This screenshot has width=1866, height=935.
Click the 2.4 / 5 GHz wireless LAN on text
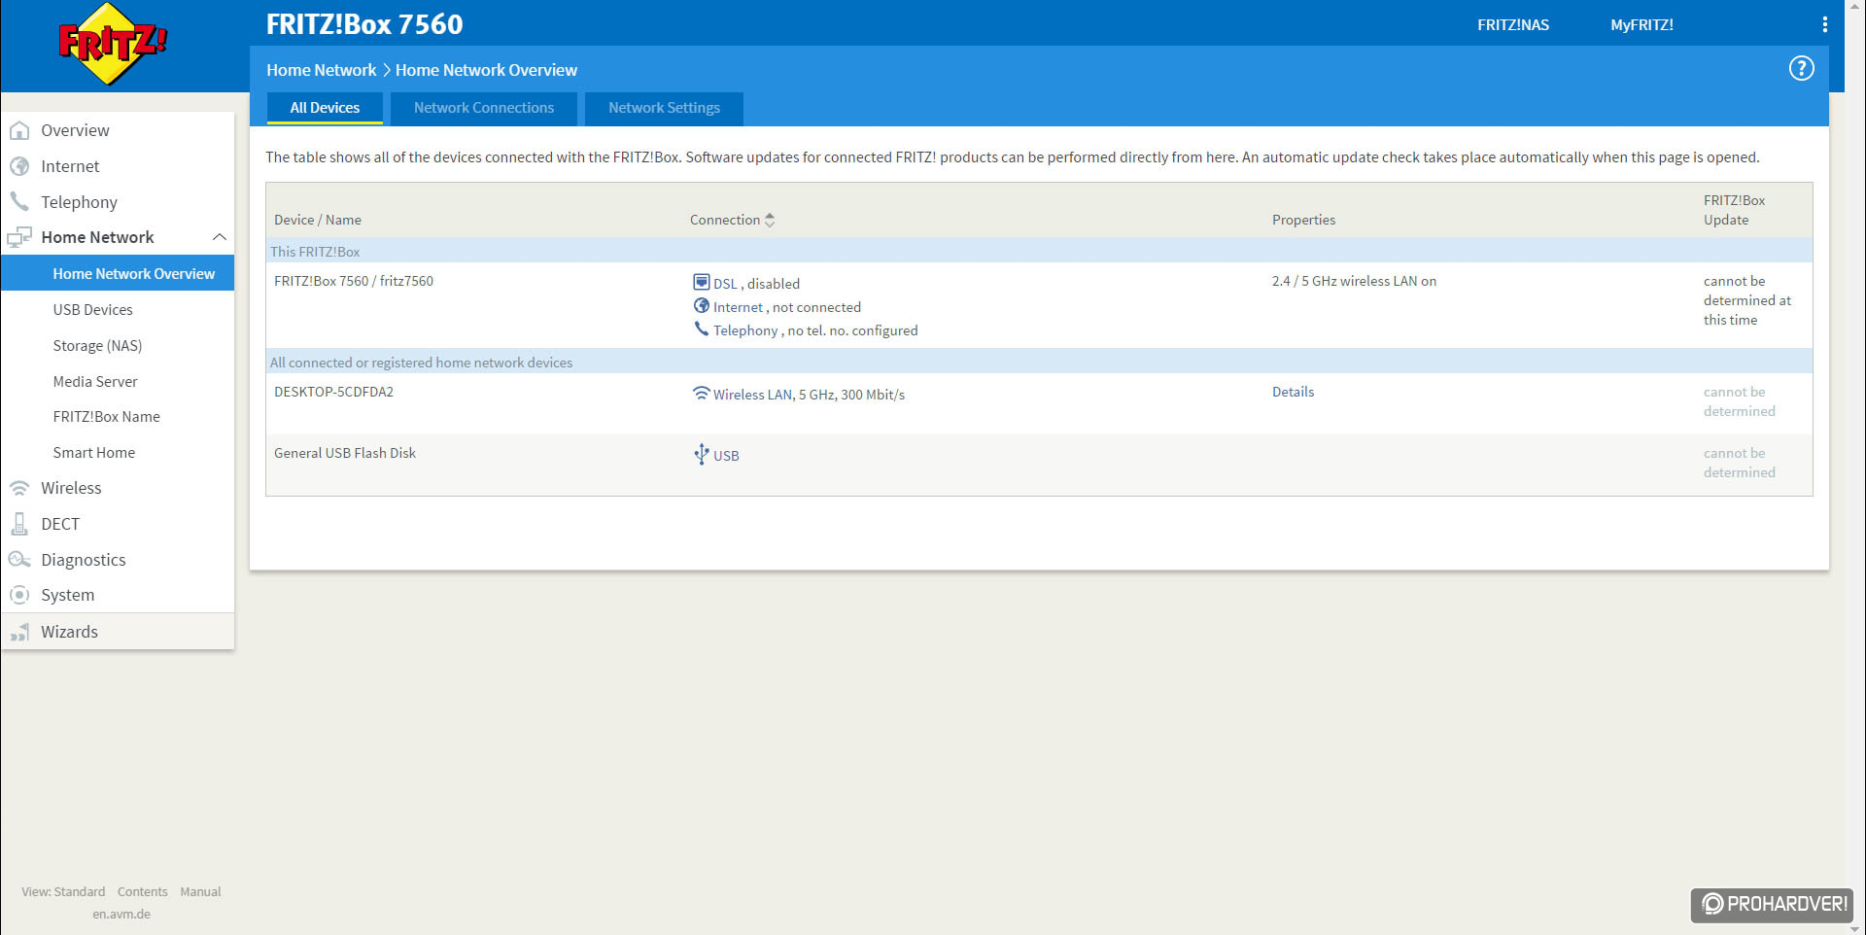[1354, 281]
